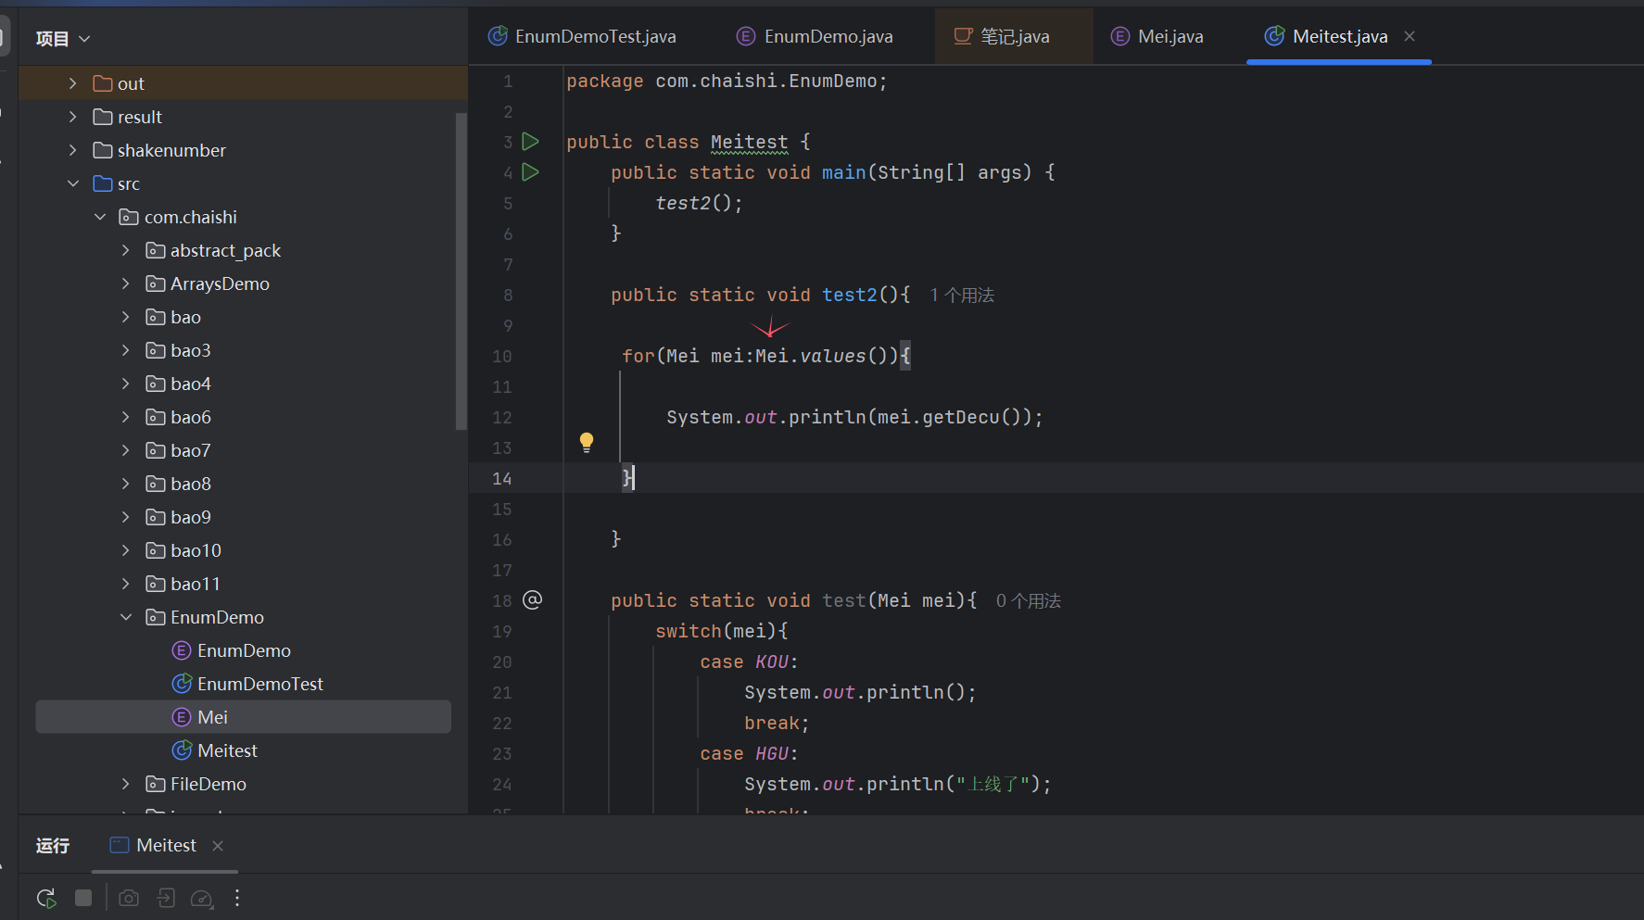This screenshot has width=1644, height=920.
Task: Select the bao4 package row
Action: 243,384
